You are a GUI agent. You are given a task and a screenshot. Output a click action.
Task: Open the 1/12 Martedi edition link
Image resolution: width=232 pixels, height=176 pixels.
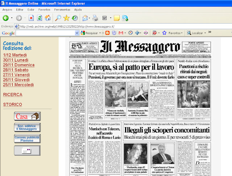(x=15, y=55)
